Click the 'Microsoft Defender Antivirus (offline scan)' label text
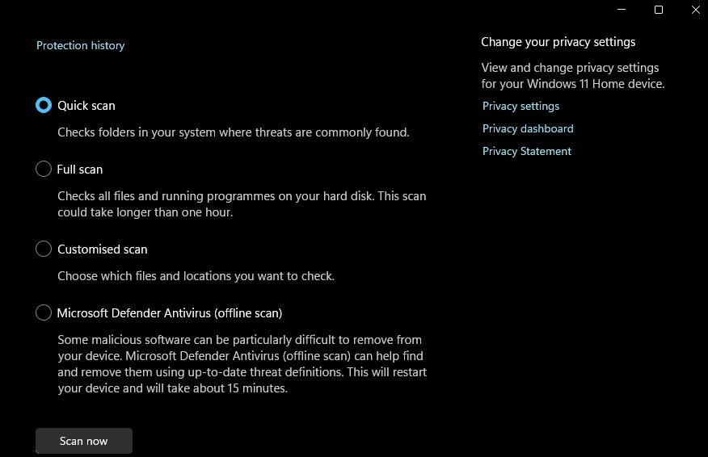The width and height of the screenshot is (708, 457). (x=170, y=312)
